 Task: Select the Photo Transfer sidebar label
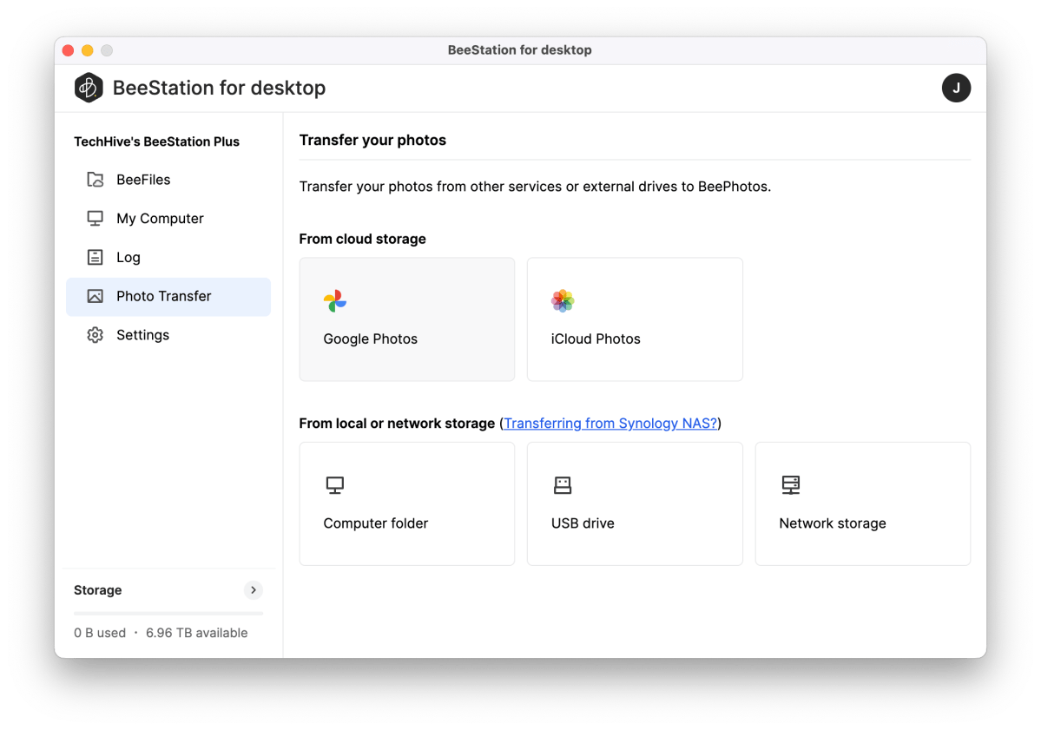164,296
